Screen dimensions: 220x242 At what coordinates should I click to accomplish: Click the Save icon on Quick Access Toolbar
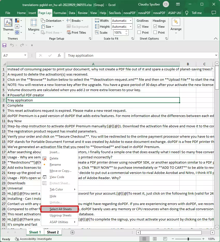(x=4, y=45)
